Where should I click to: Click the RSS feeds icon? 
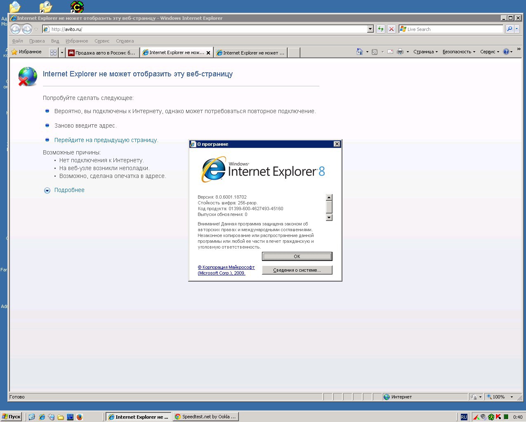375,52
